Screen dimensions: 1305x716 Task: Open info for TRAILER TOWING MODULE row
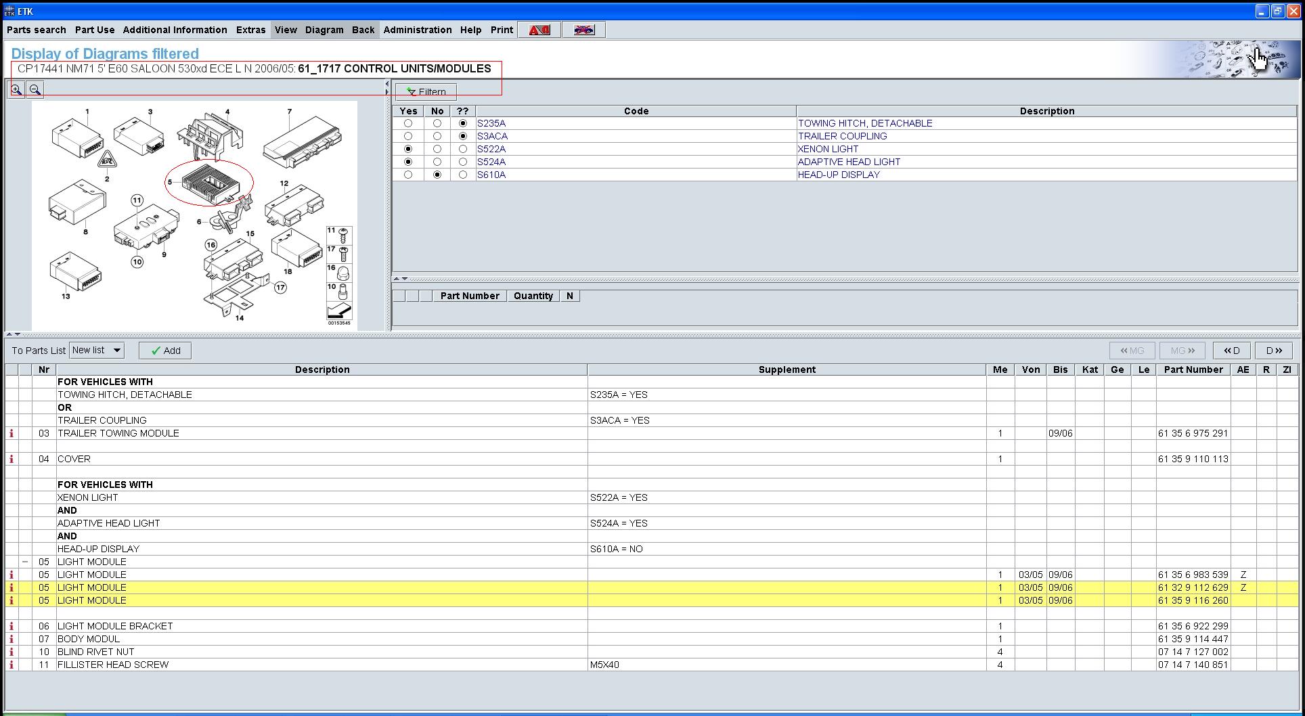tap(12, 433)
